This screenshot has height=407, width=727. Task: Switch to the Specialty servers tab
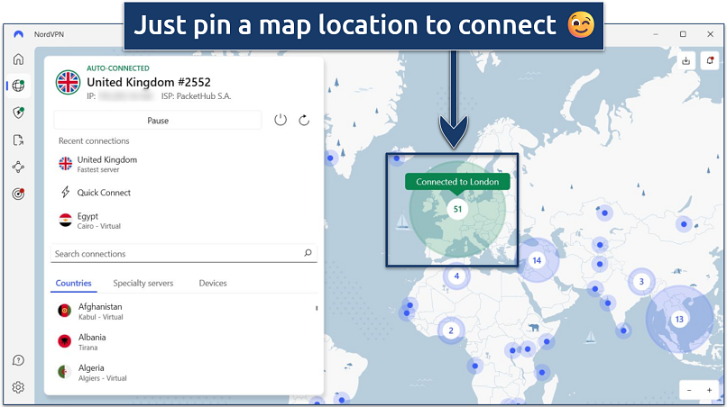[x=143, y=284]
